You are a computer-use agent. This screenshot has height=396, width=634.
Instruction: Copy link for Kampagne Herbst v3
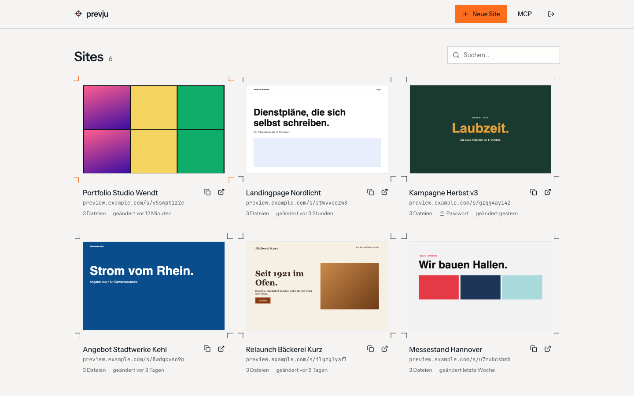click(x=534, y=192)
